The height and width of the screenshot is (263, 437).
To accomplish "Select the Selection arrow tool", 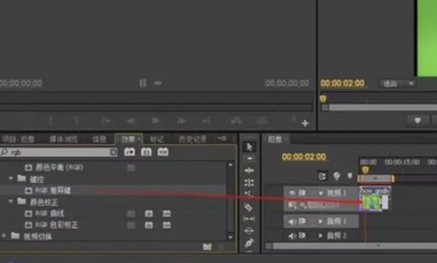I will click(x=249, y=147).
